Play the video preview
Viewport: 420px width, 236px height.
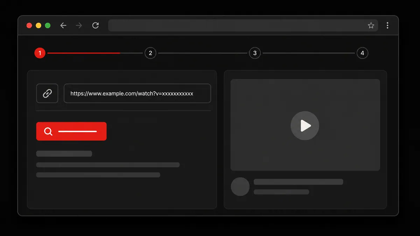coord(305,126)
